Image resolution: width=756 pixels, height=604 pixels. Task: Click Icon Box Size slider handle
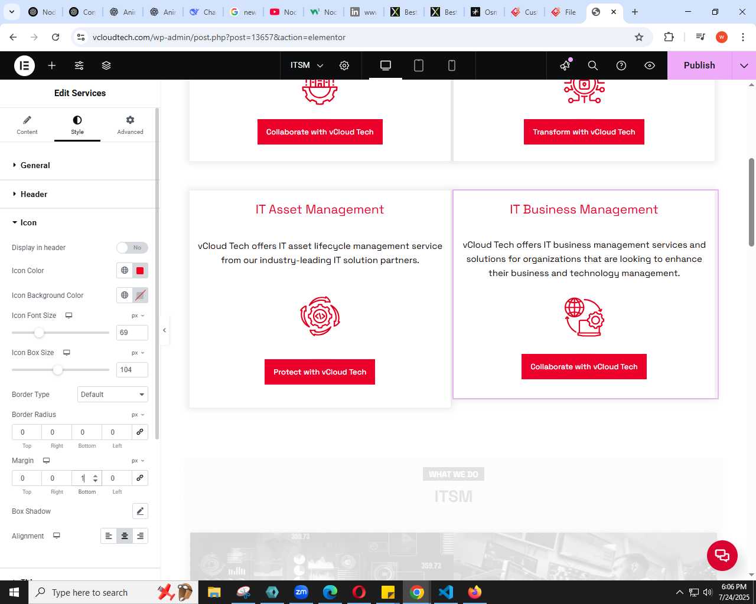pyautogui.click(x=57, y=370)
